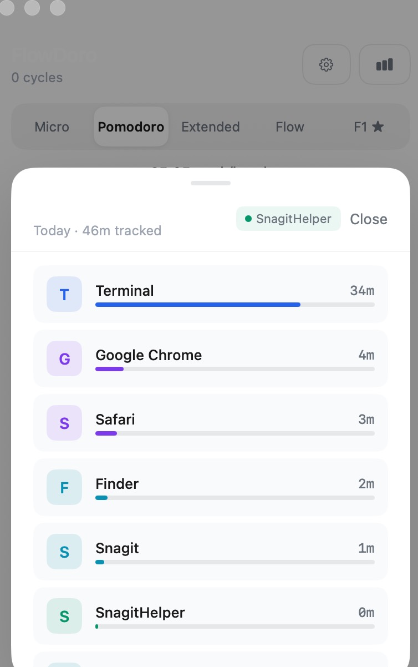This screenshot has height=667, width=418.
Task: Click the sheet's drag handle
Action: pyautogui.click(x=210, y=183)
